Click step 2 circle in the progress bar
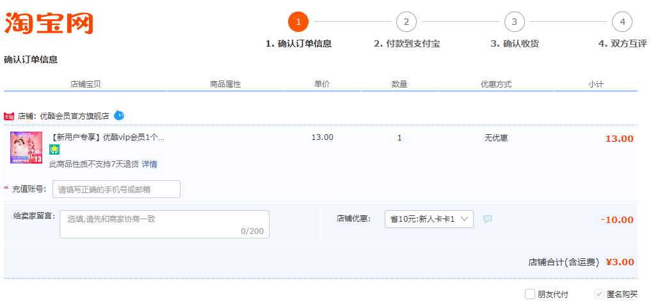653x301 pixels. 407,22
